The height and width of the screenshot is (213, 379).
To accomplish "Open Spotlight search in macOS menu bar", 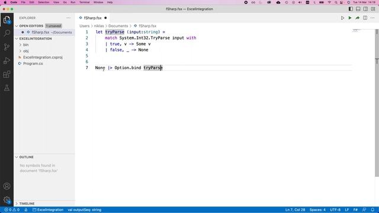I will [336, 2].
